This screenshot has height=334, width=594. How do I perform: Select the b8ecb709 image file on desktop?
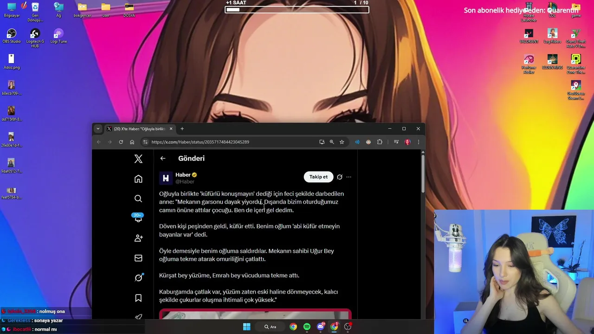click(12, 88)
